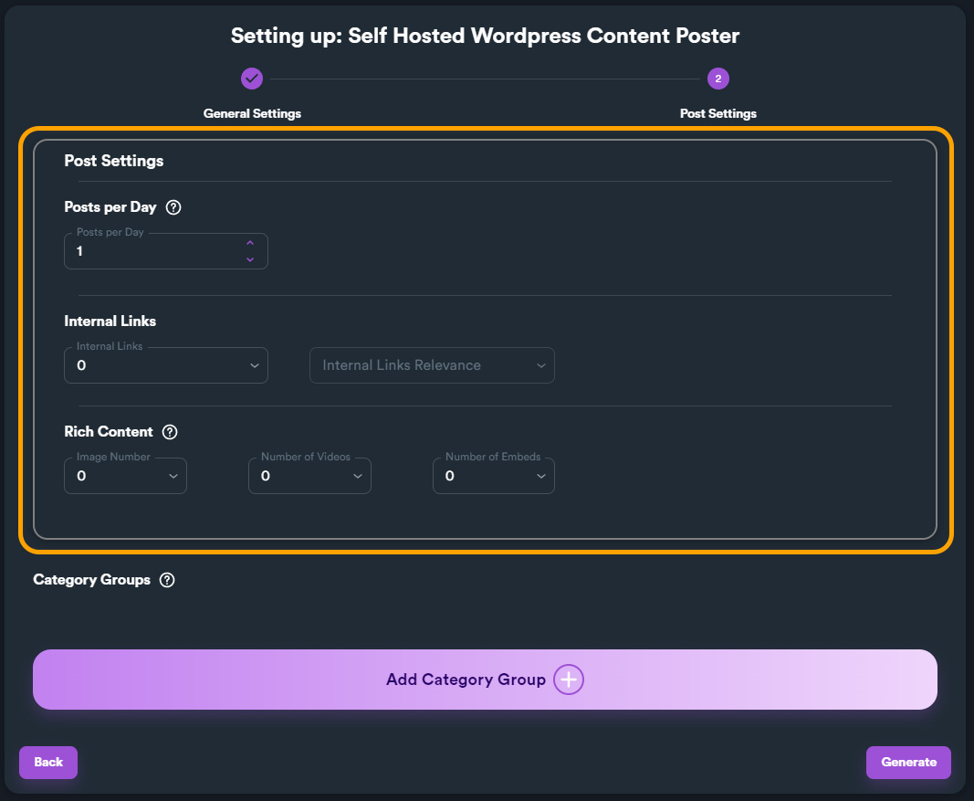Click the step 2 circle indicator
This screenshot has height=801, width=974.
718,79
